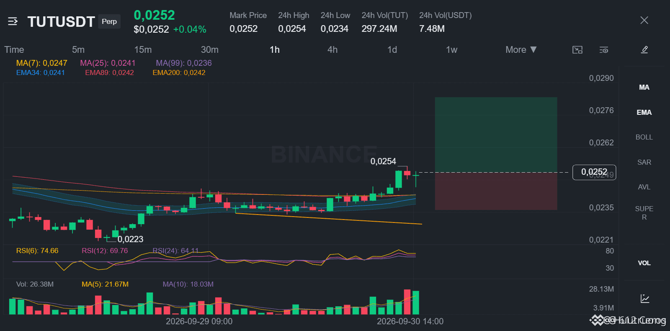Click the Perp contract badge
Image resolution: width=670 pixels, height=331 pixels.
point(109,21)
